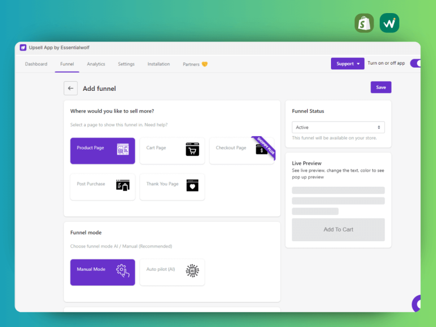The height and width of the screenshot is (327, 436).
Task: Go back with the arrow button
Action: 70,89
